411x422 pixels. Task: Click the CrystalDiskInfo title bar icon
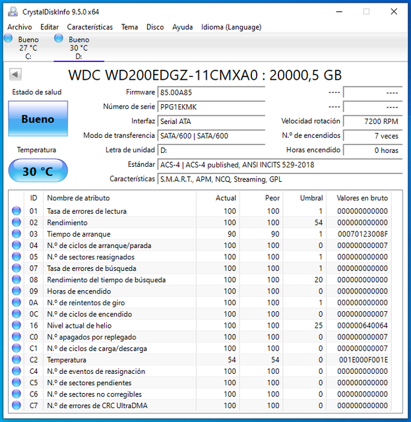tap(13, 12)
